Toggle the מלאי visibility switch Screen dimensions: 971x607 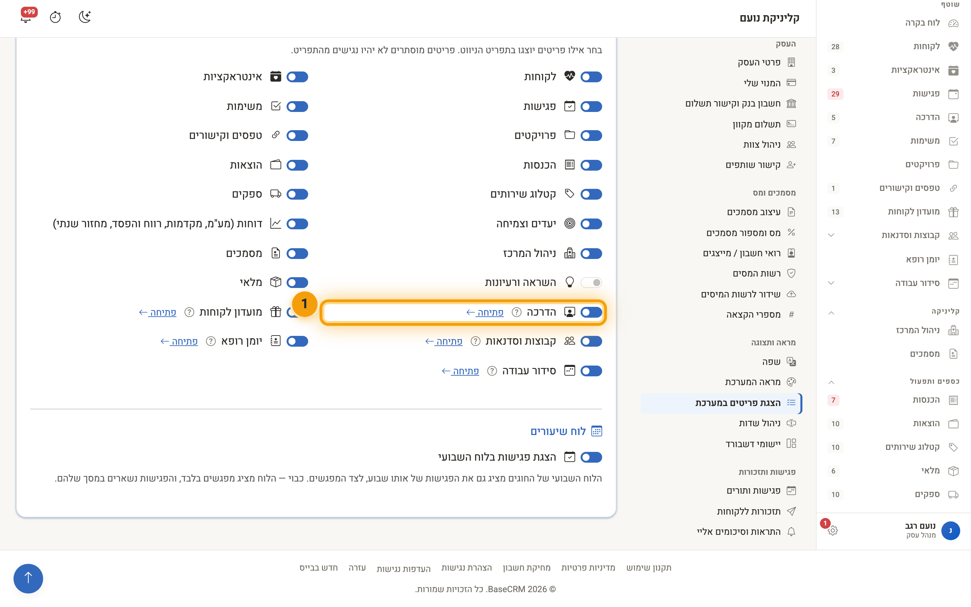click(x=297, y=283)
